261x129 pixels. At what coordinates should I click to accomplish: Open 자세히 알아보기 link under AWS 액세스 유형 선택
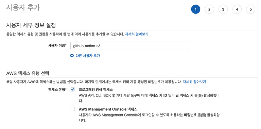pos(194,82)
